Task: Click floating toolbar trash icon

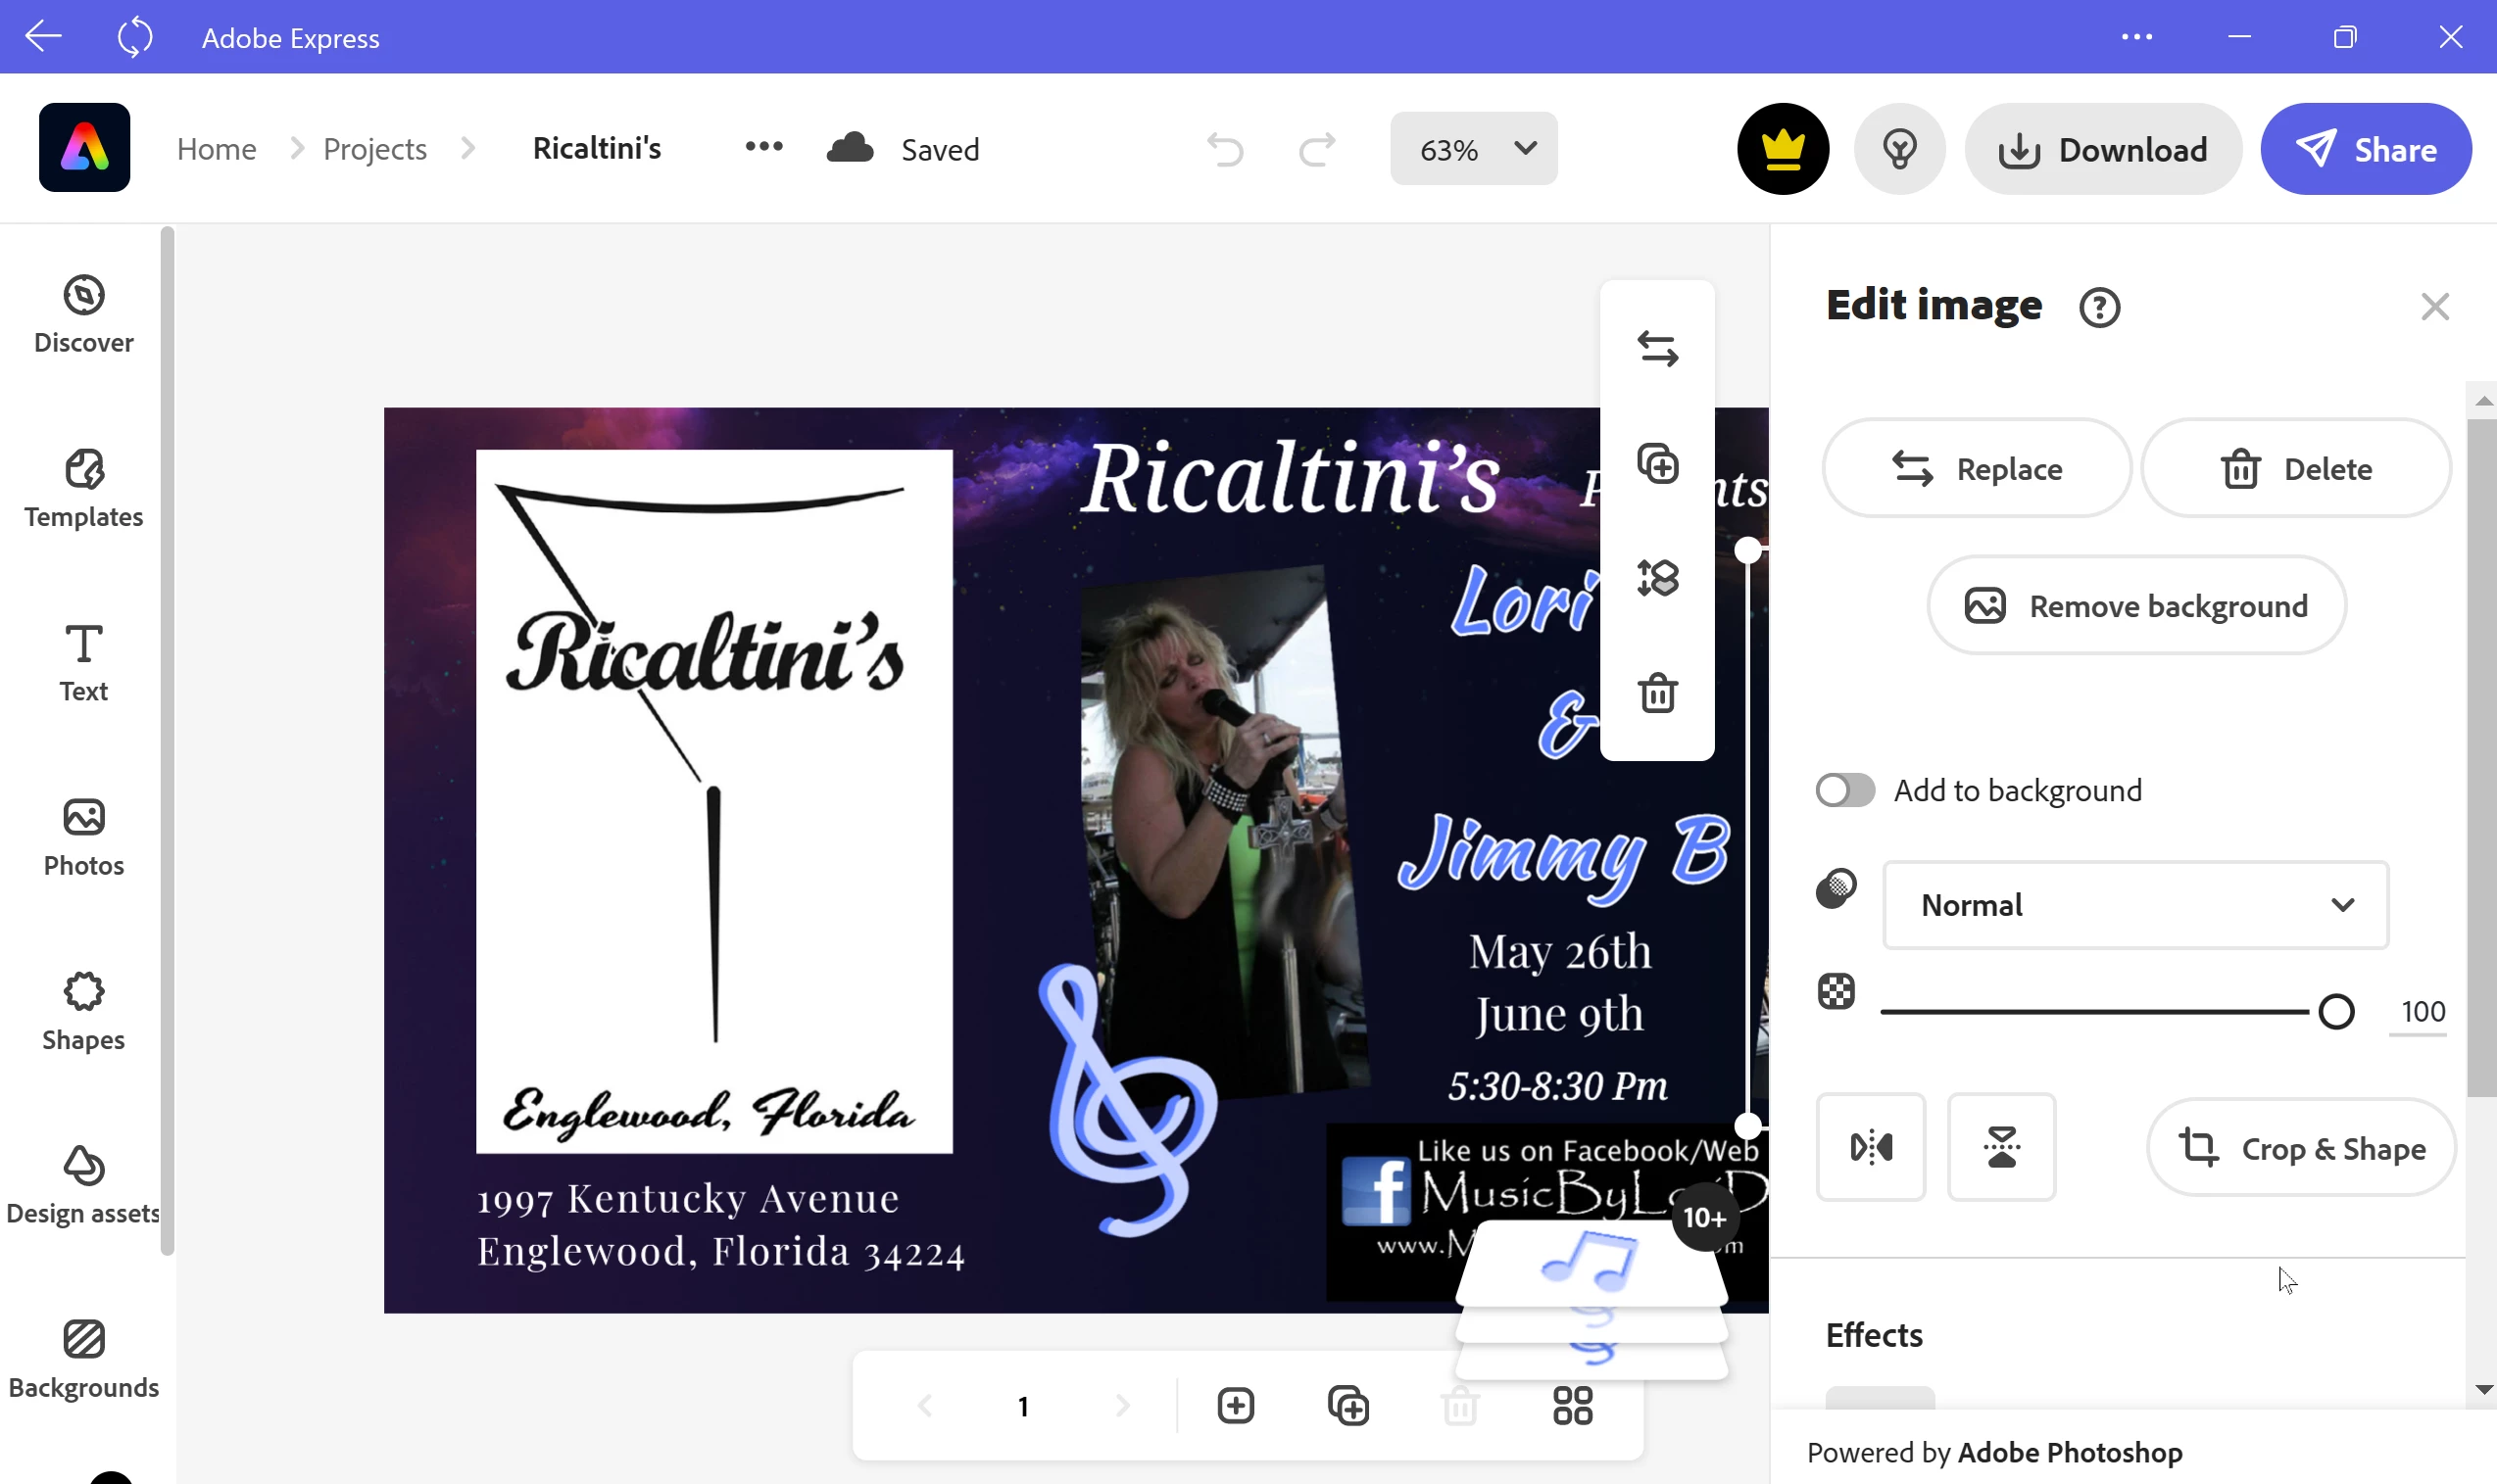Action: pos(1656,692)
